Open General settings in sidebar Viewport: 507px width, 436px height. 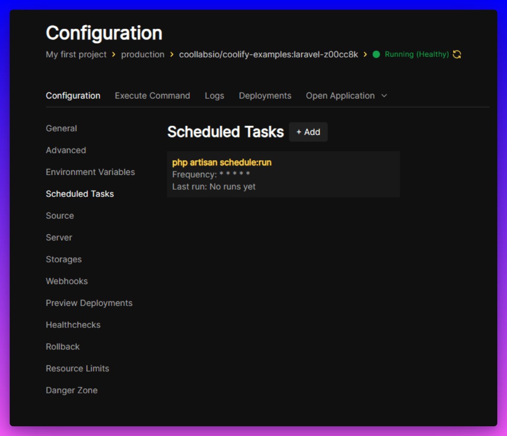click(61, 128)
